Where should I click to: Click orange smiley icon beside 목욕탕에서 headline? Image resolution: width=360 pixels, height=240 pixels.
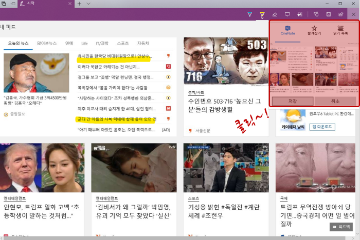pos(168,88)
